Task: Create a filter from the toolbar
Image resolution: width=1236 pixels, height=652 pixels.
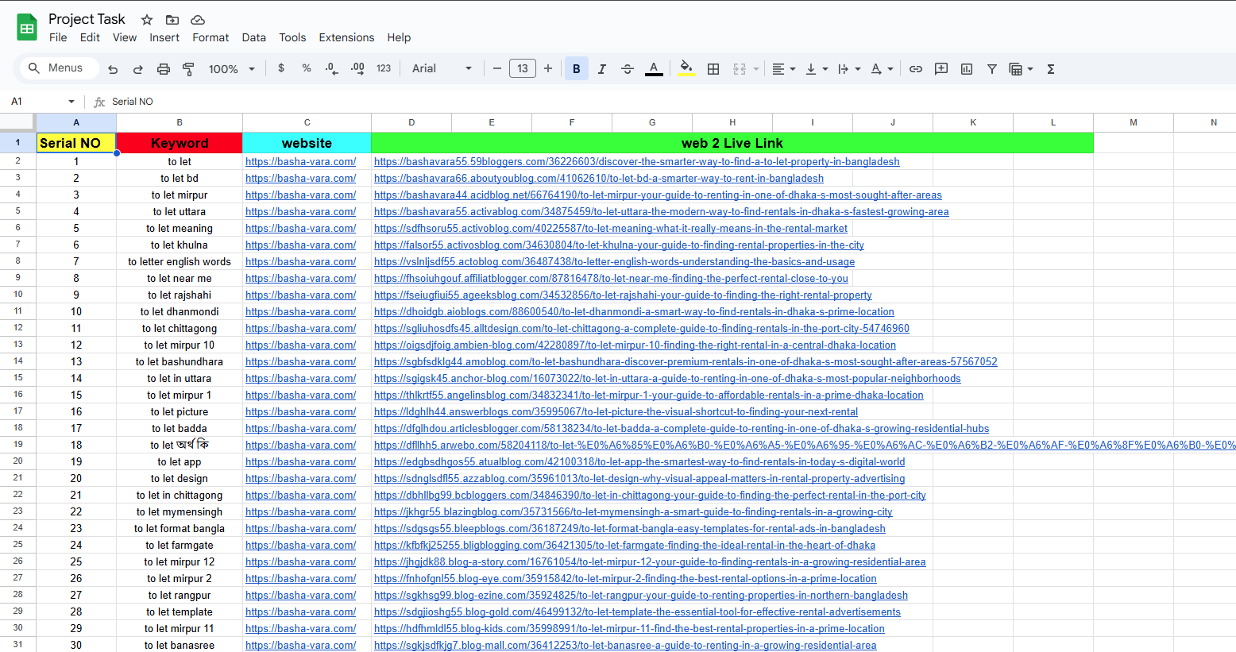Action: point(991,68)
